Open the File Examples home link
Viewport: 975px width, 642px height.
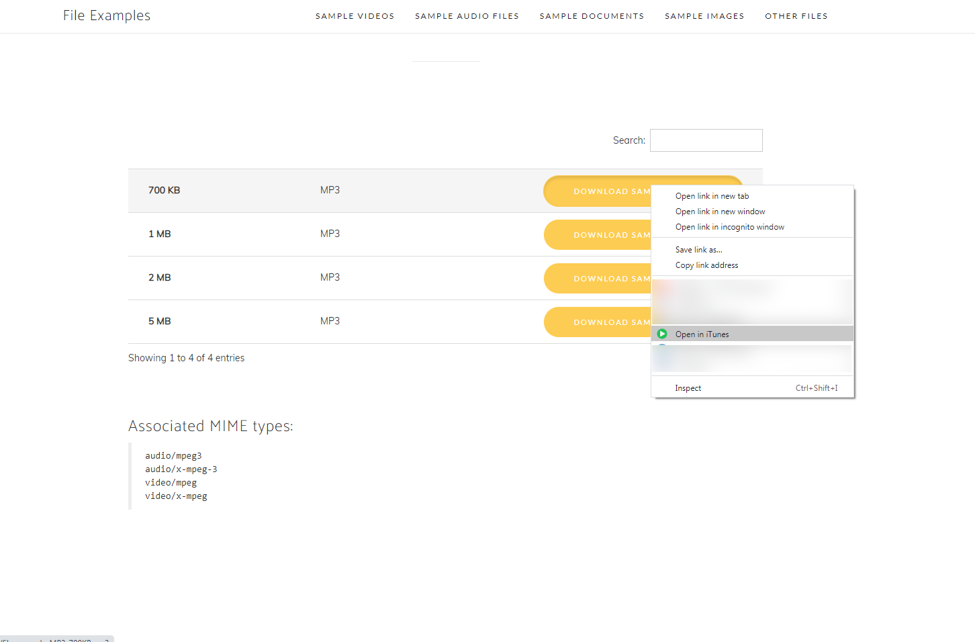point(107,15)
